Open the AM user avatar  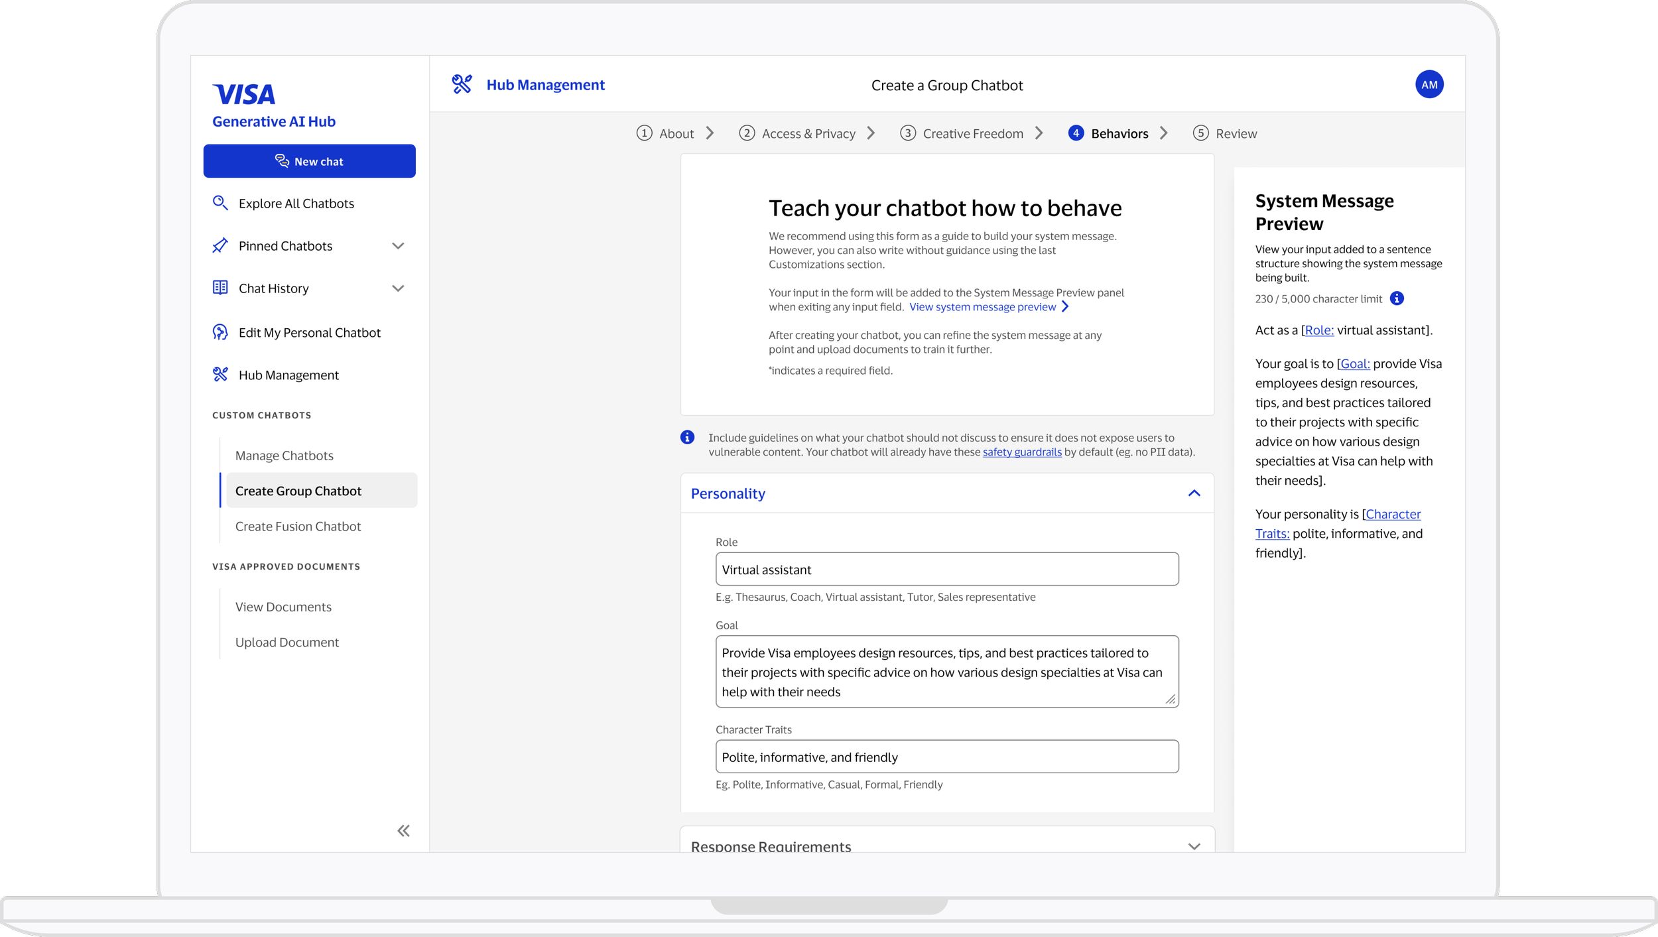tap(1430, 84)
